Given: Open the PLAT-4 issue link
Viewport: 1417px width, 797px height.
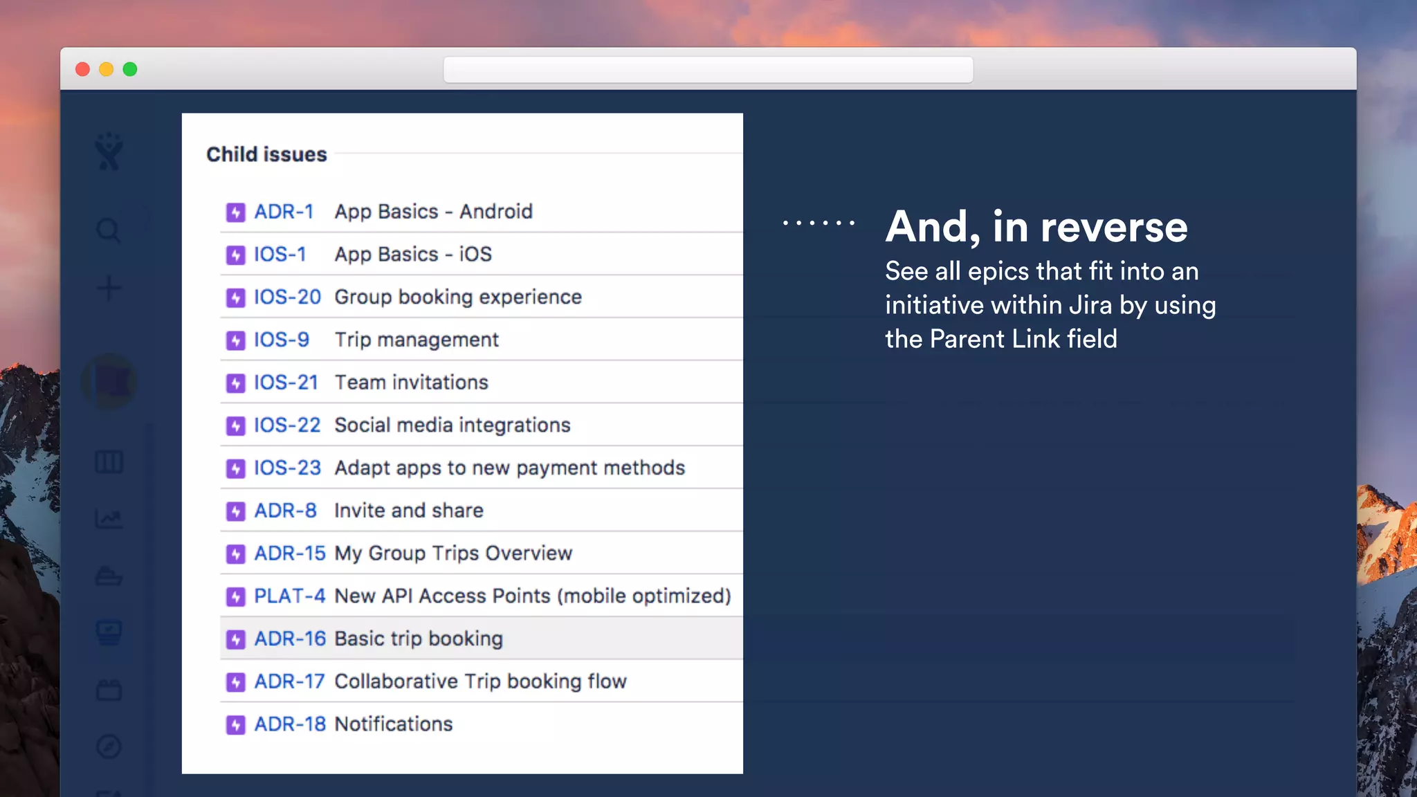Looking at the screenshot, I should click(x=289, y=596).
